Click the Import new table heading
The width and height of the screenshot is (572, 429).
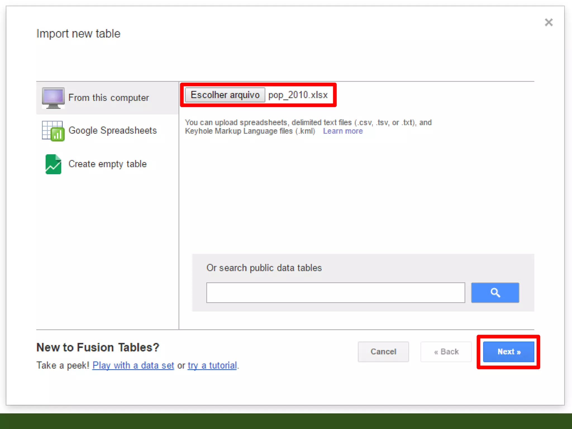click(x=78, y=34)
